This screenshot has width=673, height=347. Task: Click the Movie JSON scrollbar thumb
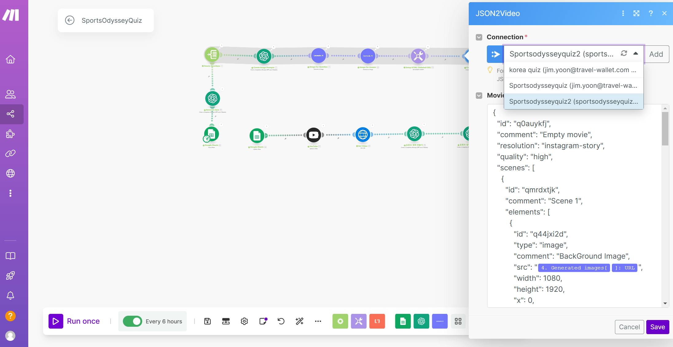pos(665,129)
